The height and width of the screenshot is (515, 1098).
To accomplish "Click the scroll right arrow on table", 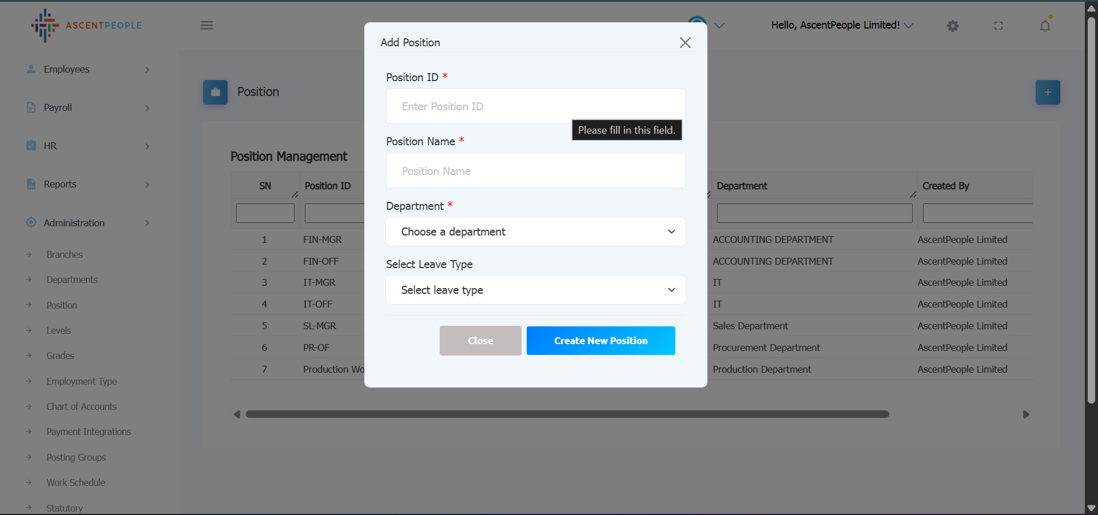I will [1026, 414].
